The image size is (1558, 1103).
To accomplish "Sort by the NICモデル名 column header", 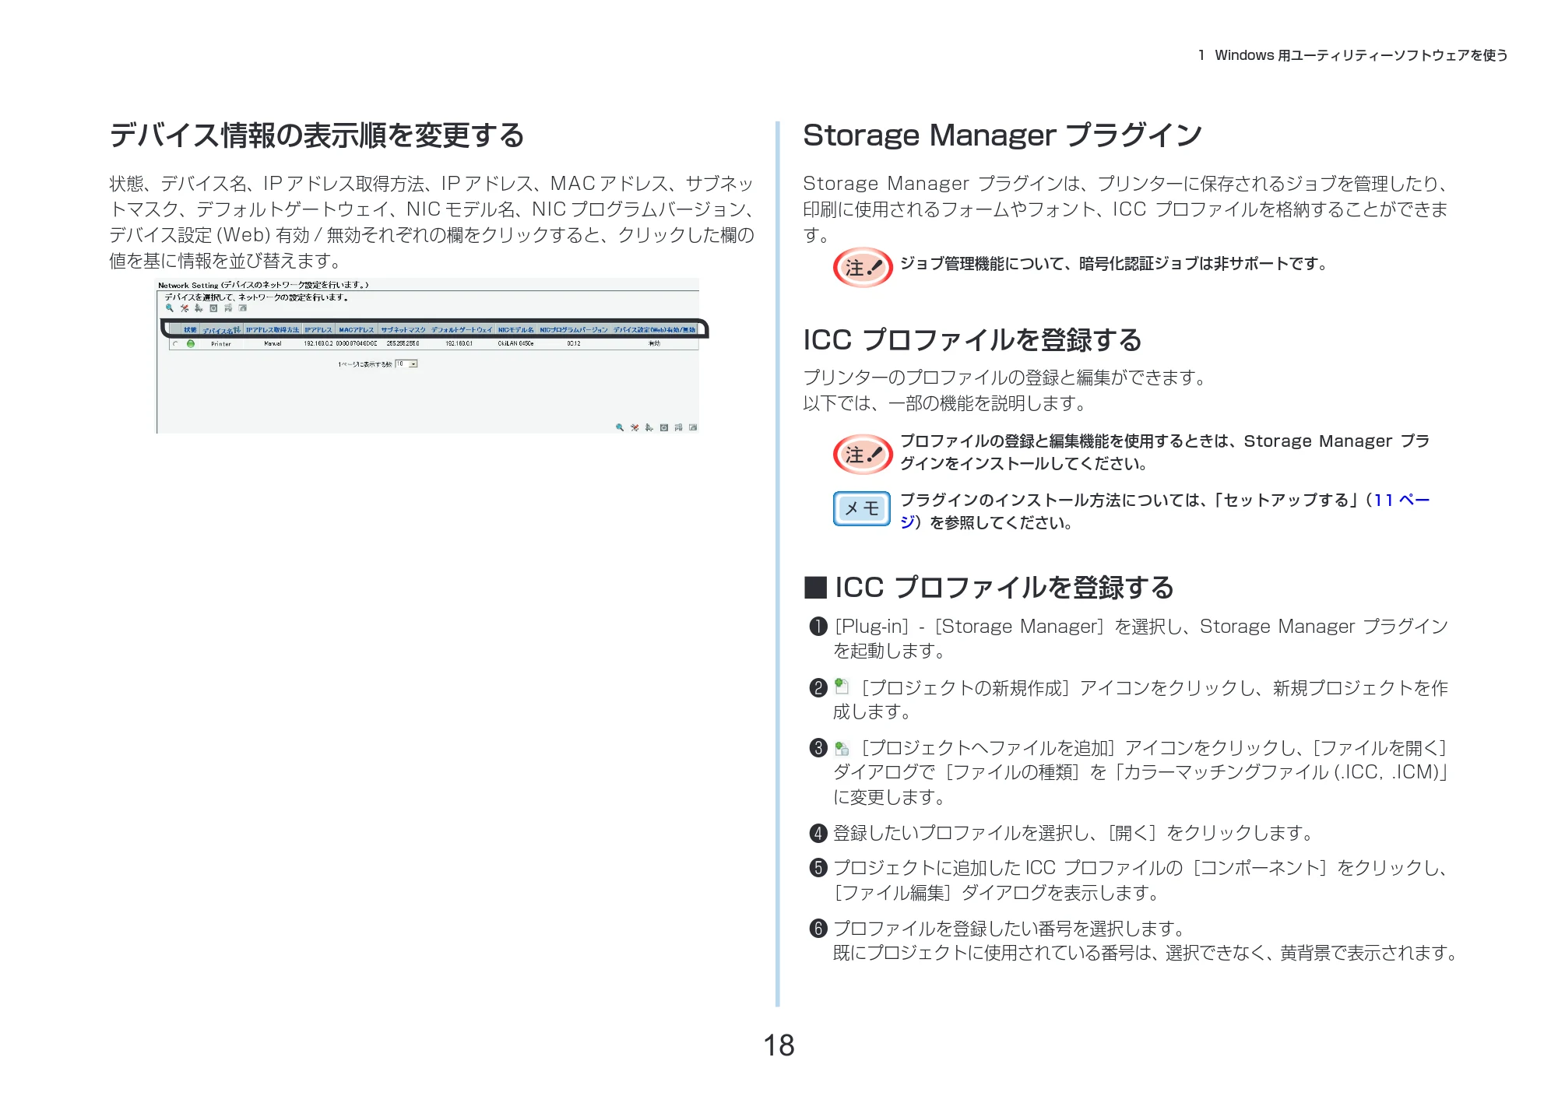I will coord(515,329).
